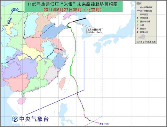The image size is (167, 127).
Task: Click the dark green tropical storm legend icon
Action: coord(138,18)
